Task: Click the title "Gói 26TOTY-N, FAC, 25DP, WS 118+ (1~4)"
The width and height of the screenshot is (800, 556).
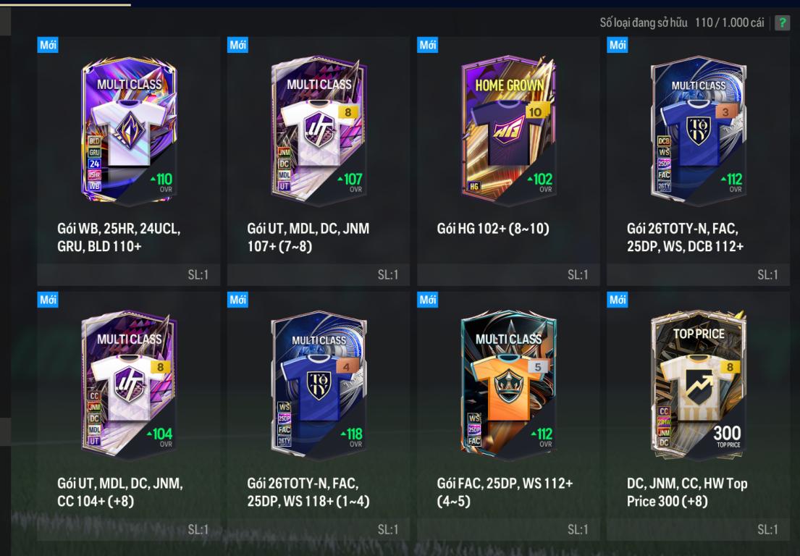Action: tap(308, 492)
